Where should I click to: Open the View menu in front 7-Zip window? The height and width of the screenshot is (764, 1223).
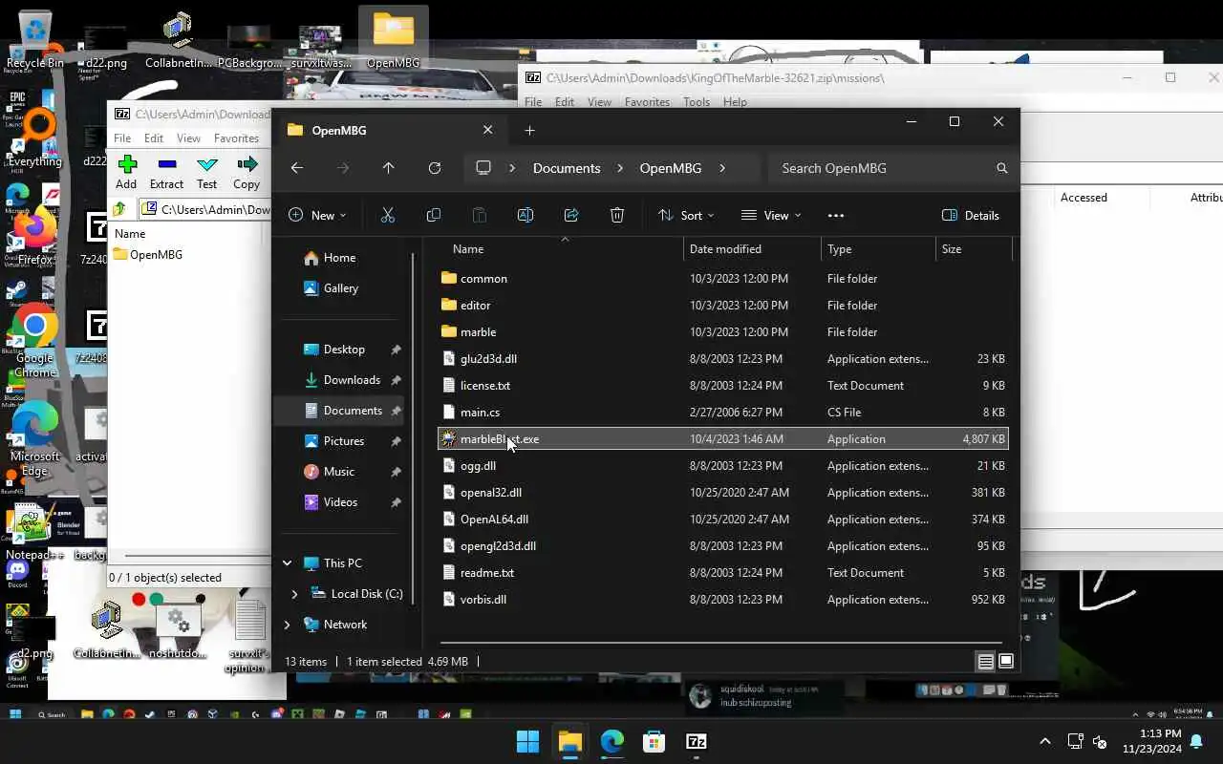click(x=188, y=138)
